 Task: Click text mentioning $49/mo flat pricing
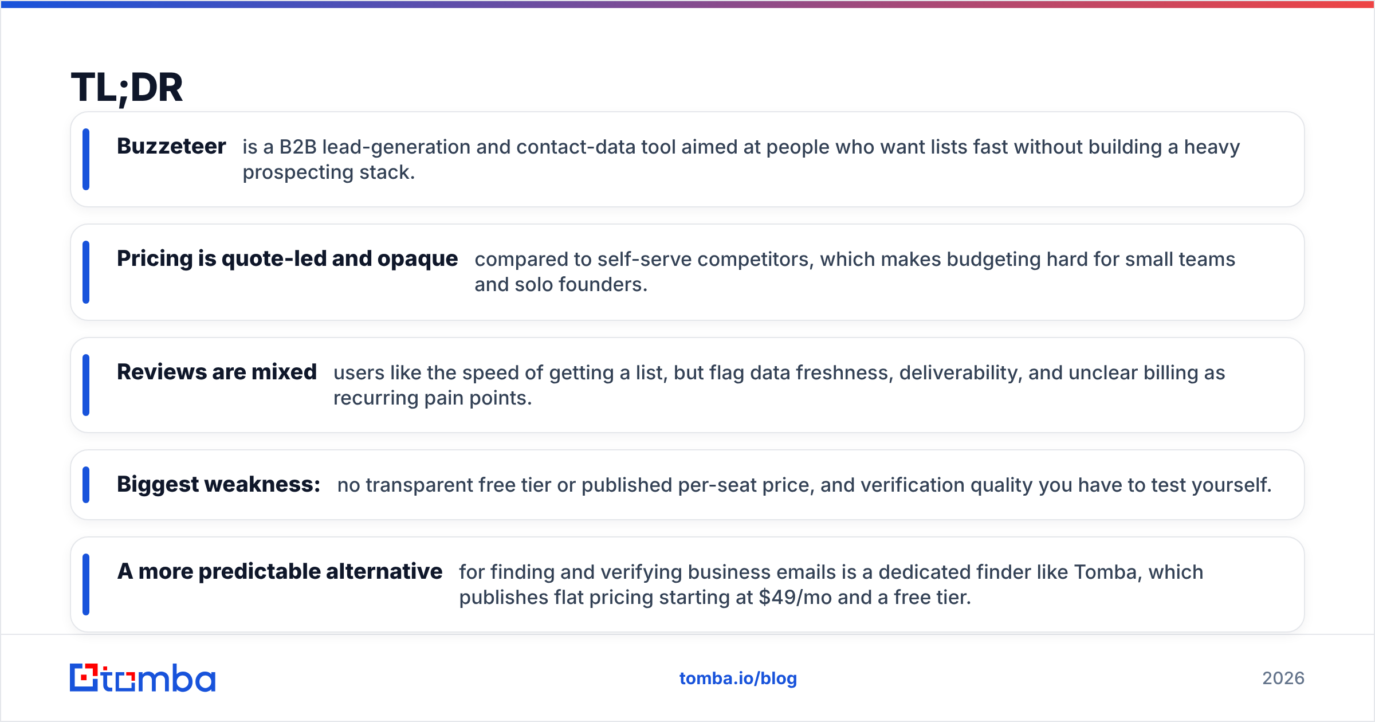click(831, 584)
